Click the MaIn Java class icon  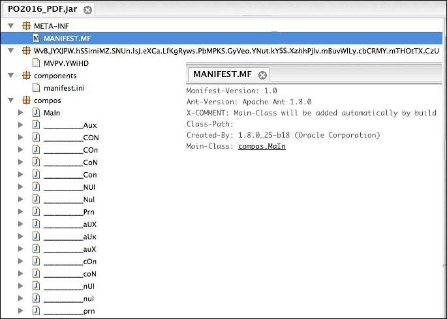[x=36, y=113]
